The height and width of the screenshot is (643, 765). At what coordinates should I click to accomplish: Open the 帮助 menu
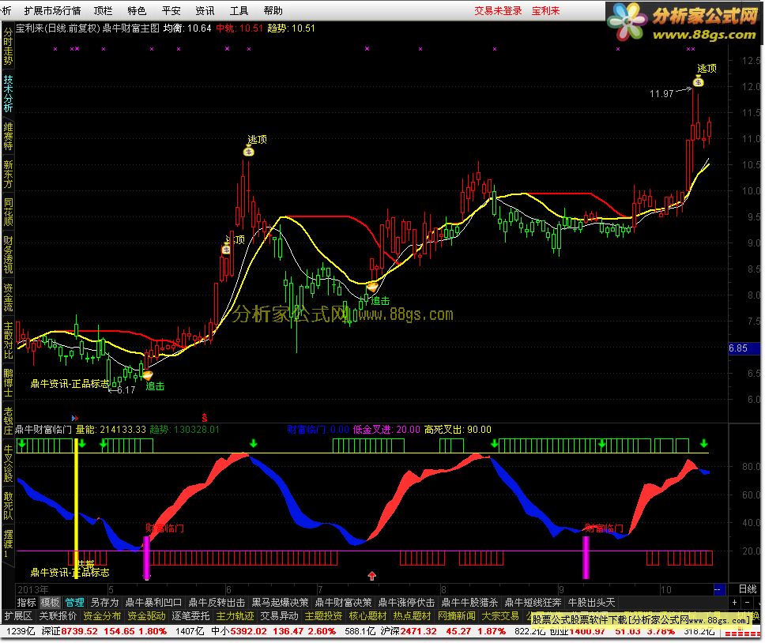pyautogui.click(x=273, y=11)
